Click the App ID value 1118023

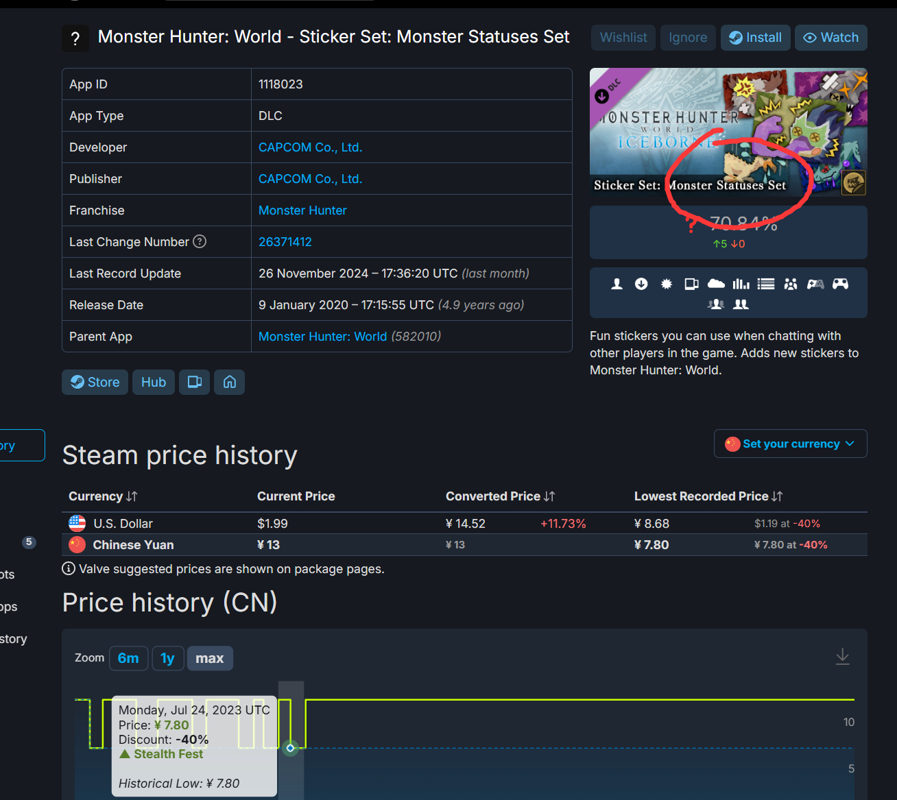coord(280,84)
